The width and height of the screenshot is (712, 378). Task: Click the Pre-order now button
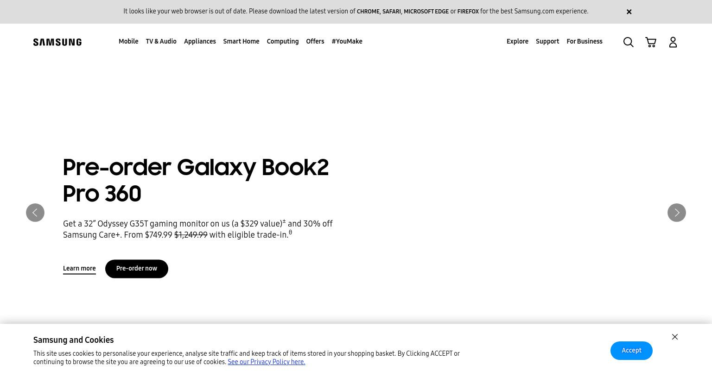(x=137, y=269)
